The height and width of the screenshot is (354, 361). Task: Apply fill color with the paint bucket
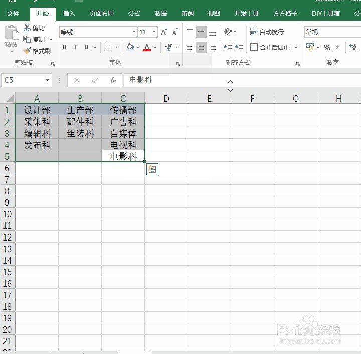[x=130, y=47]
